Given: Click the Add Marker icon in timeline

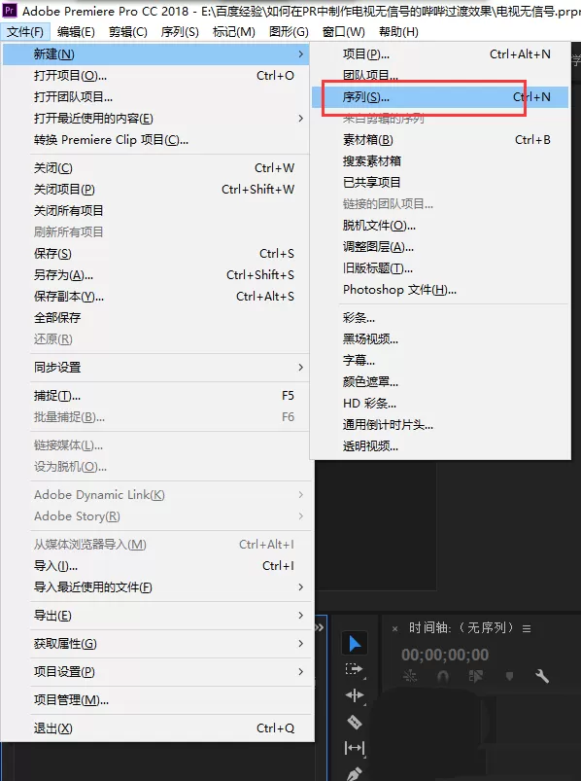Looking at the screenshot, I should point(509,676).
